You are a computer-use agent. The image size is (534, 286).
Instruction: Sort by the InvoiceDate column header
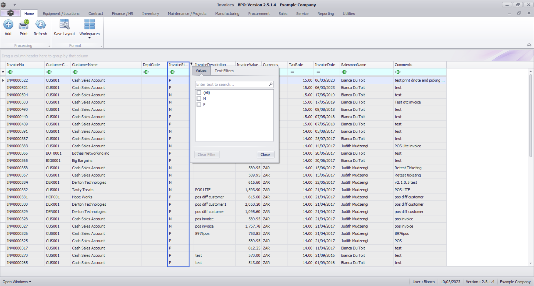pos(327,64)
